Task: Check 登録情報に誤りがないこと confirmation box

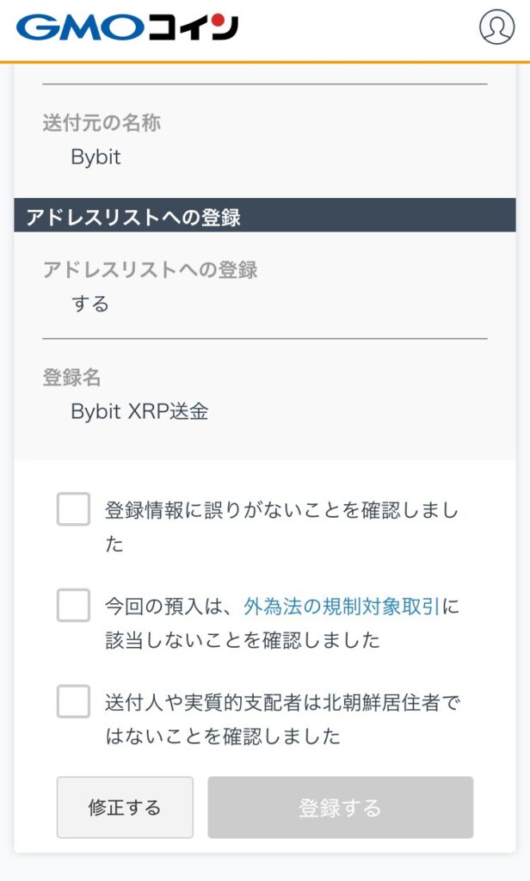Action: pyautogui.click(x=73, y=509)
